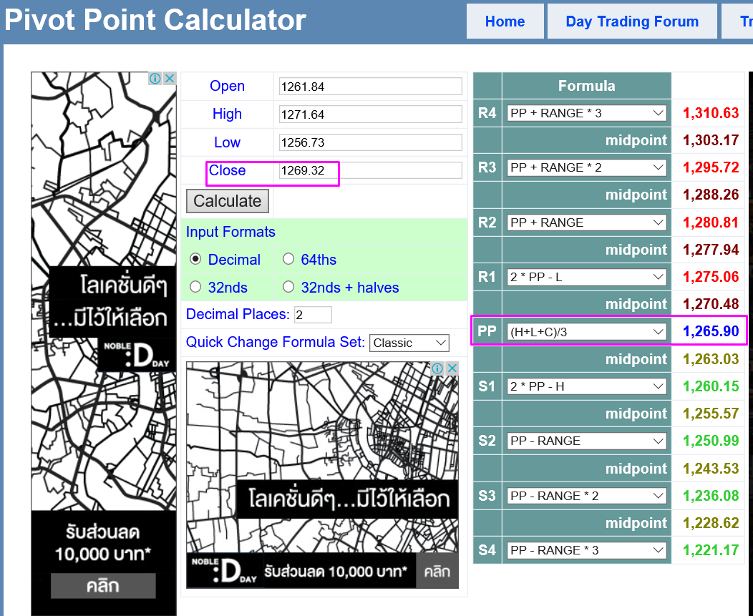Click the Noble Day logo on sidebar ad
The image size is (753, 616).
tap(137, 354)
